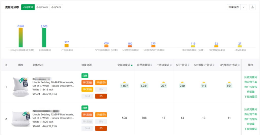
Task: Click 反查流量词 link in row 1
Action: 250,77
